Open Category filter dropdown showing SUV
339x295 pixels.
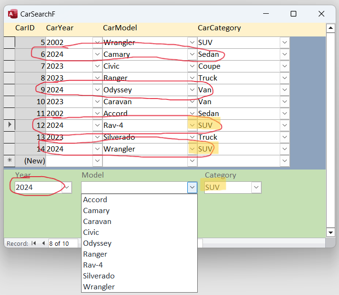[x=257, y=188]
